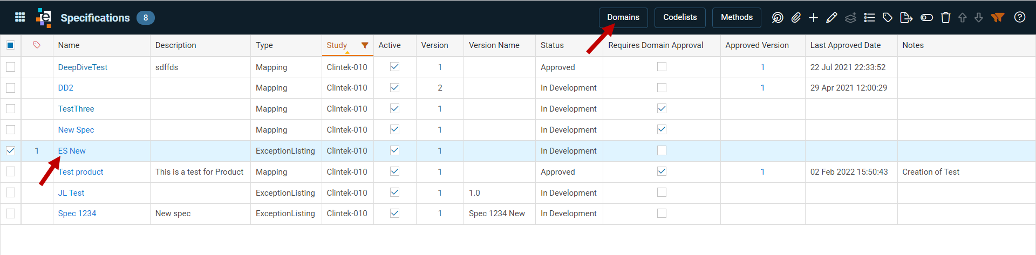
Task: Click the '22 Jul 2021 22:33:52' date cell
Action: 848,67
